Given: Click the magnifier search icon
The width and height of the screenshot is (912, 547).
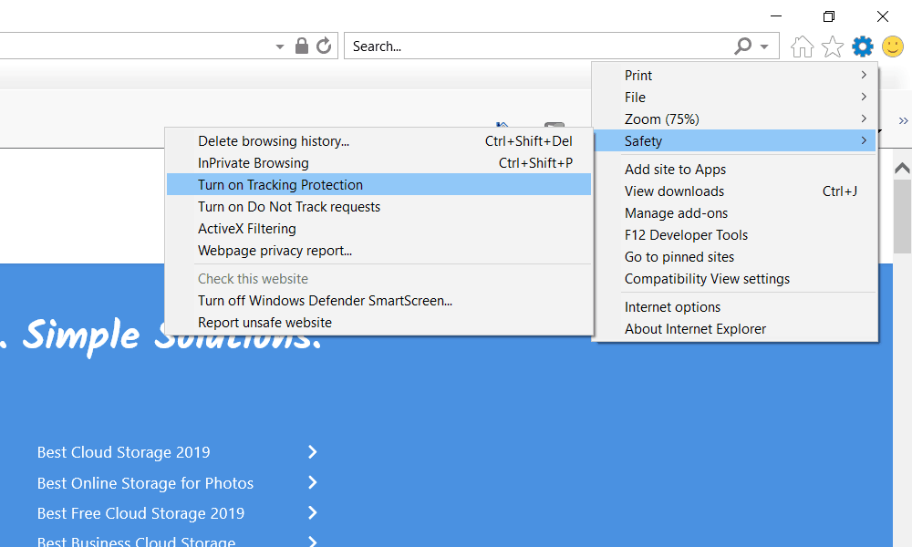Looking at the screenshot, I should pos(742,46).
